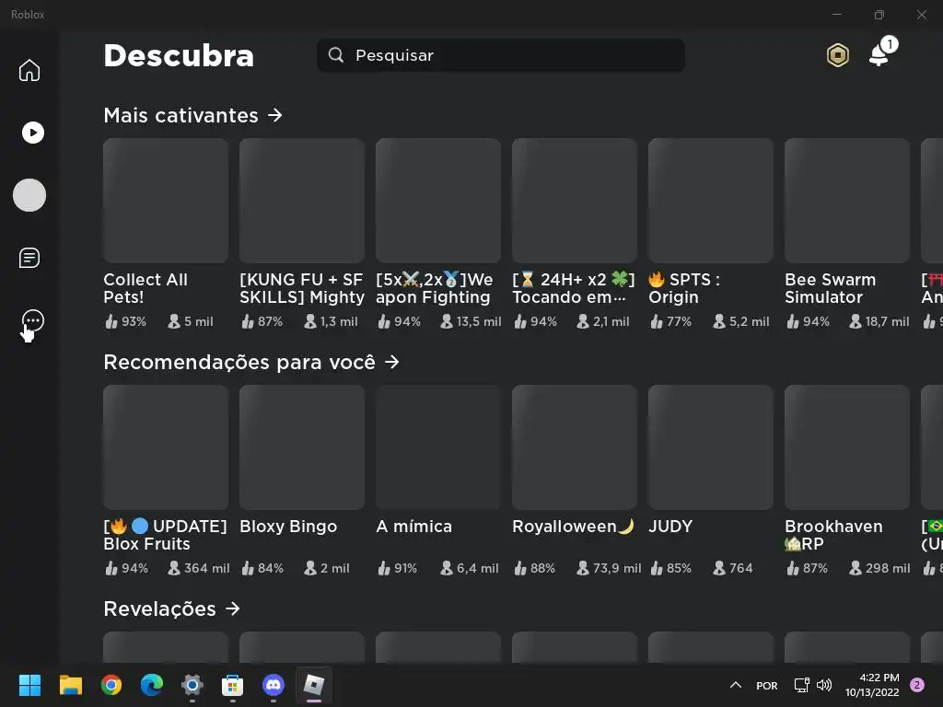This screenshot has height=707, width=943.
Task: Open the network status tray icon
Action: tap(801, 685)
